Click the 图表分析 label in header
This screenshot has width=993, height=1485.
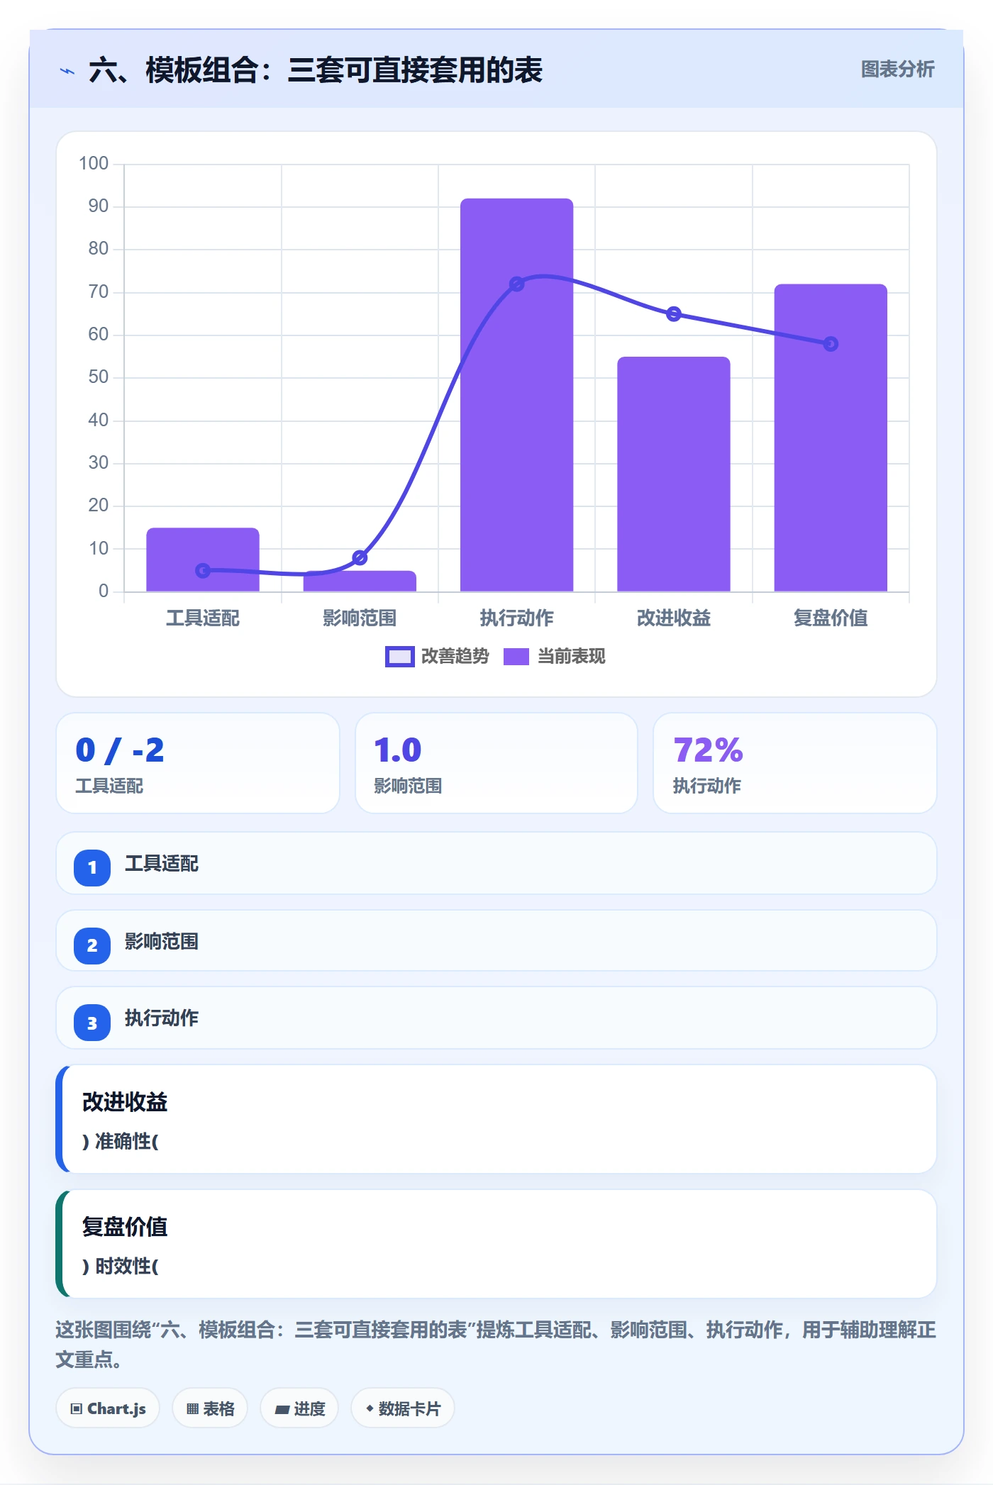[897, 69]
